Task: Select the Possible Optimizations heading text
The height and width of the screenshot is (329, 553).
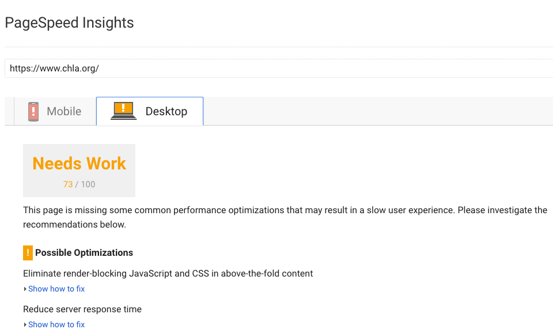Action: pos(84,253)
